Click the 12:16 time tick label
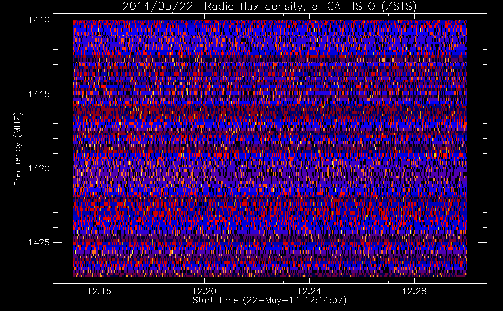The width and height of the screenshot is (503, 311). point(99,291)
